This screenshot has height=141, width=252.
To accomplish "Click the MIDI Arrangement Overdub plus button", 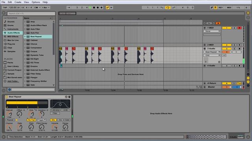I will click(102, 7).
